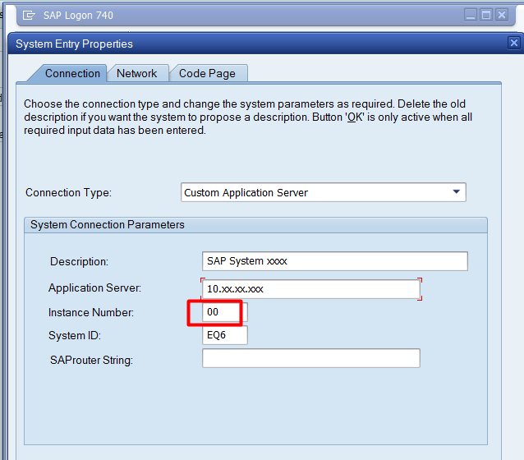The image size is (524, 460).
Task: Expand the Connection Type dropdown arrow
Action: click(456, 192)
